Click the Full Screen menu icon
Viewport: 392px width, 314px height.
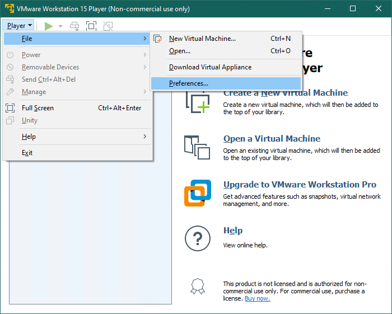click(10, 108)
